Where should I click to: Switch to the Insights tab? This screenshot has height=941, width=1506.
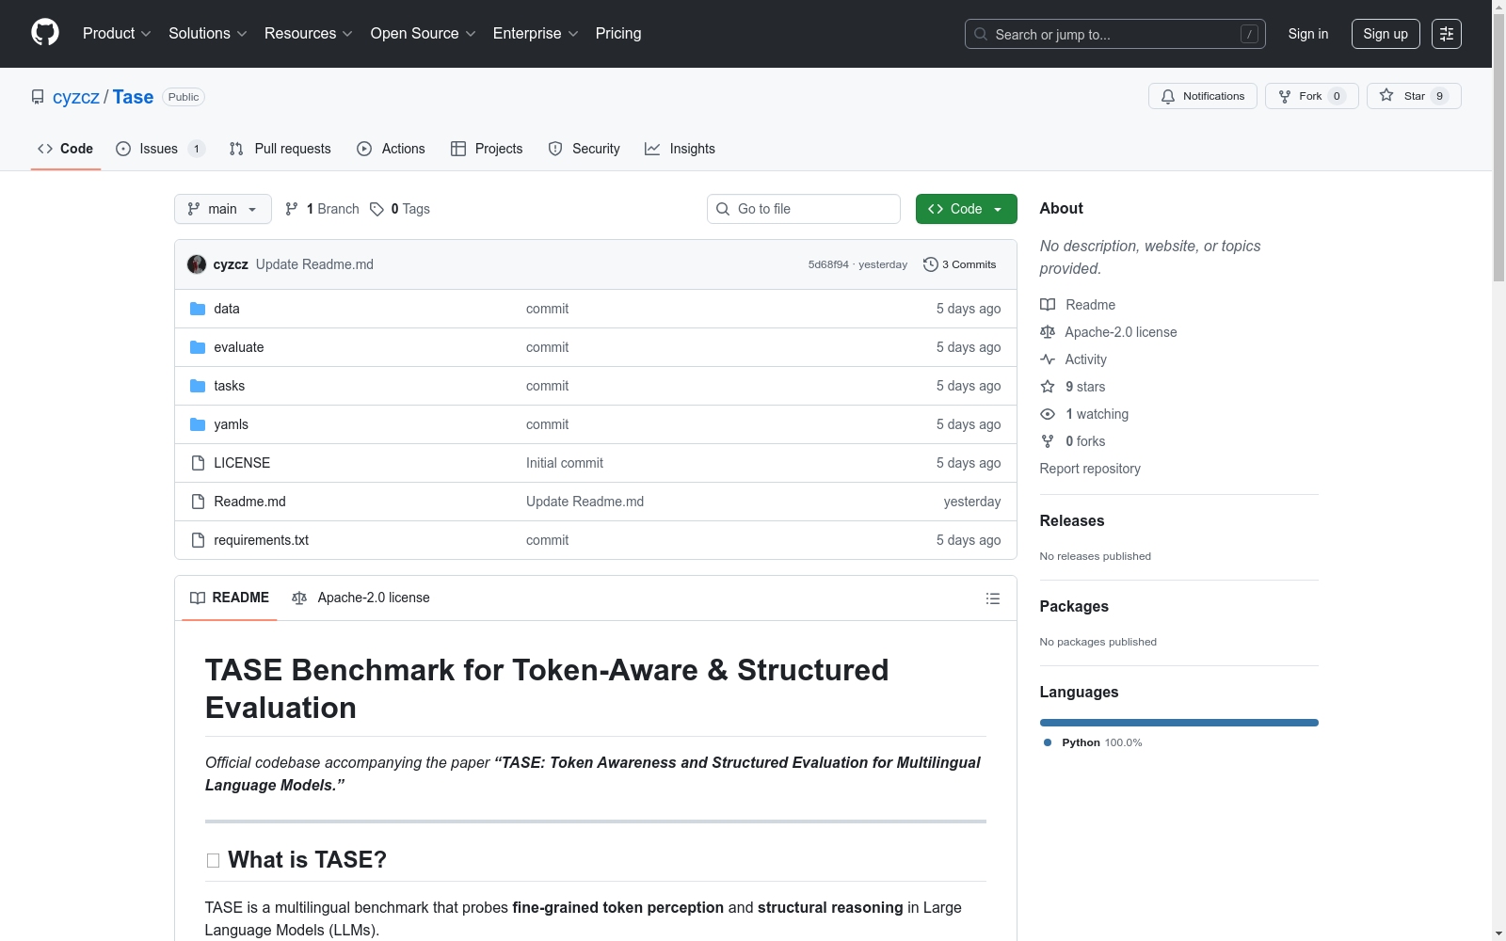[x=680, y=149]
